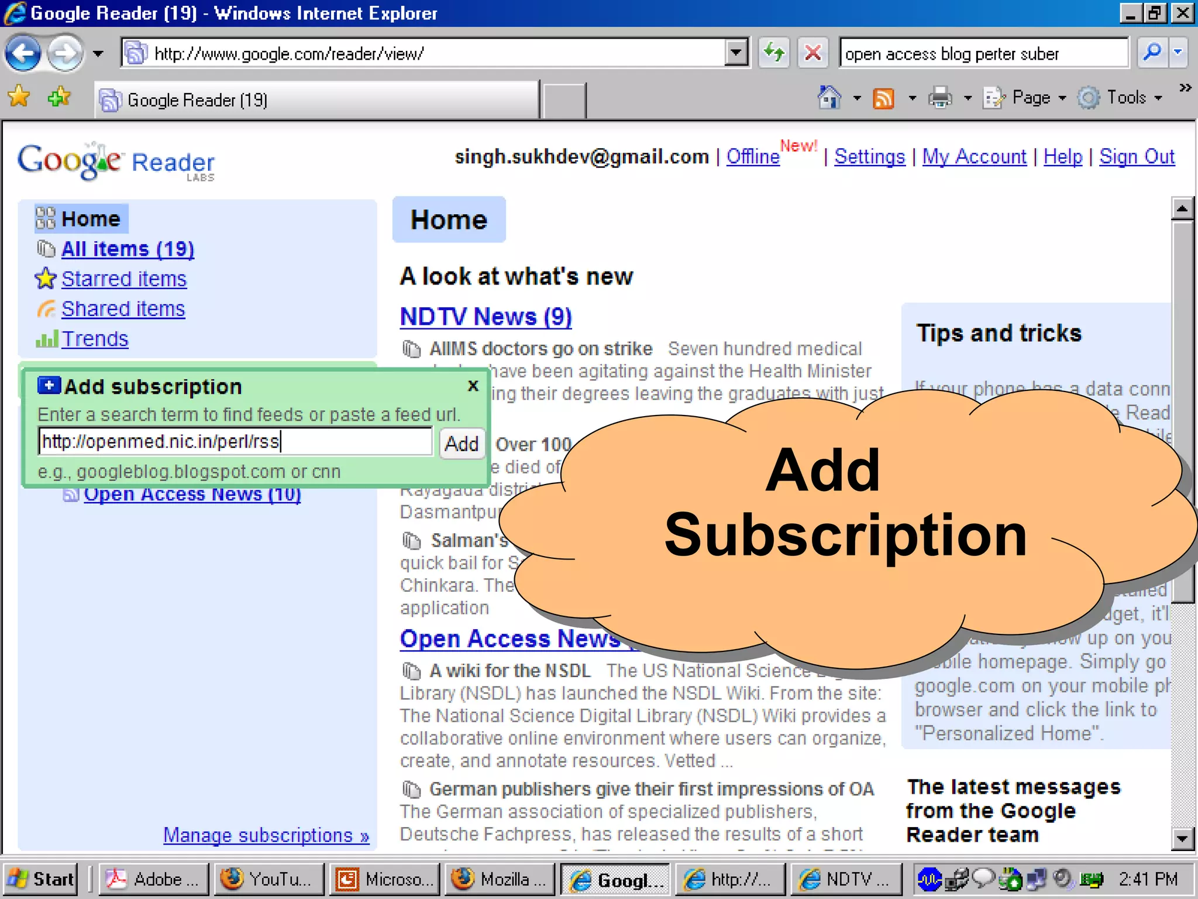Switch to the http:// taskbar window
Image resolution: width=1198 pixels, height=899 pixels.
pos(730,879)
